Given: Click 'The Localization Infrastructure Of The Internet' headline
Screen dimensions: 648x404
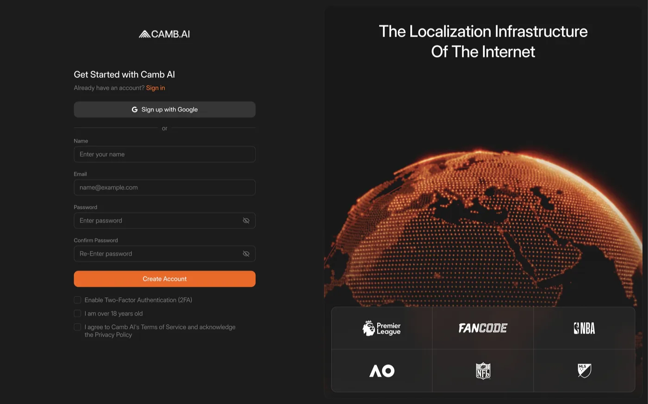Looking at the screenshot, I should point(483,41).
